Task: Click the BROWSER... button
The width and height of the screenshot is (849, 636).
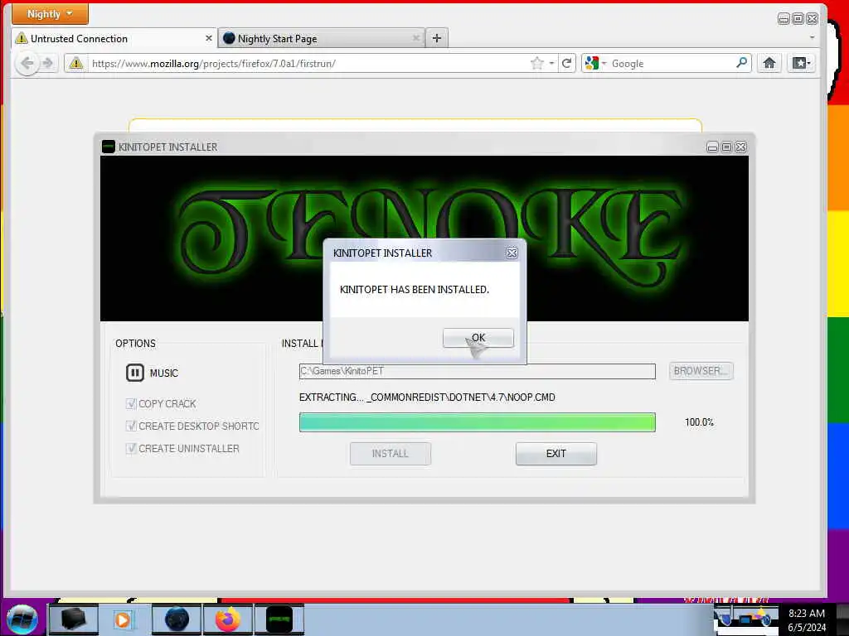Action: tap(701, 371)
